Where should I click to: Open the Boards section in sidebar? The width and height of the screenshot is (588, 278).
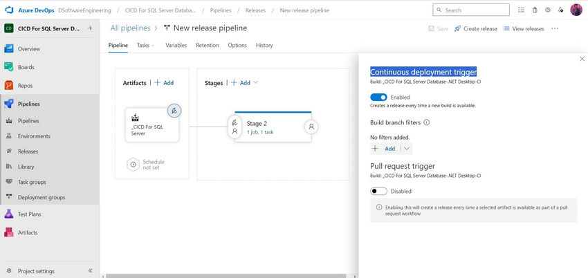26,67
